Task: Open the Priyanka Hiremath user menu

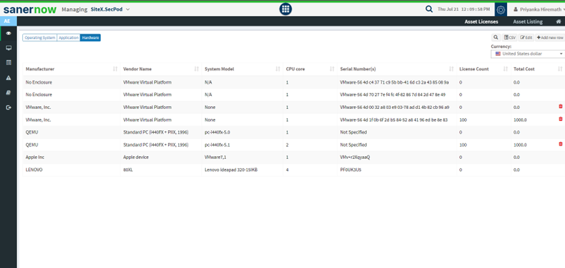Action: [x=539, y=10]
